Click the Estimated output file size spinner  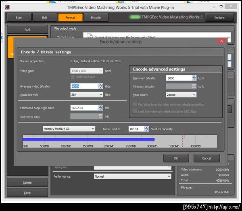click(100, 108)
